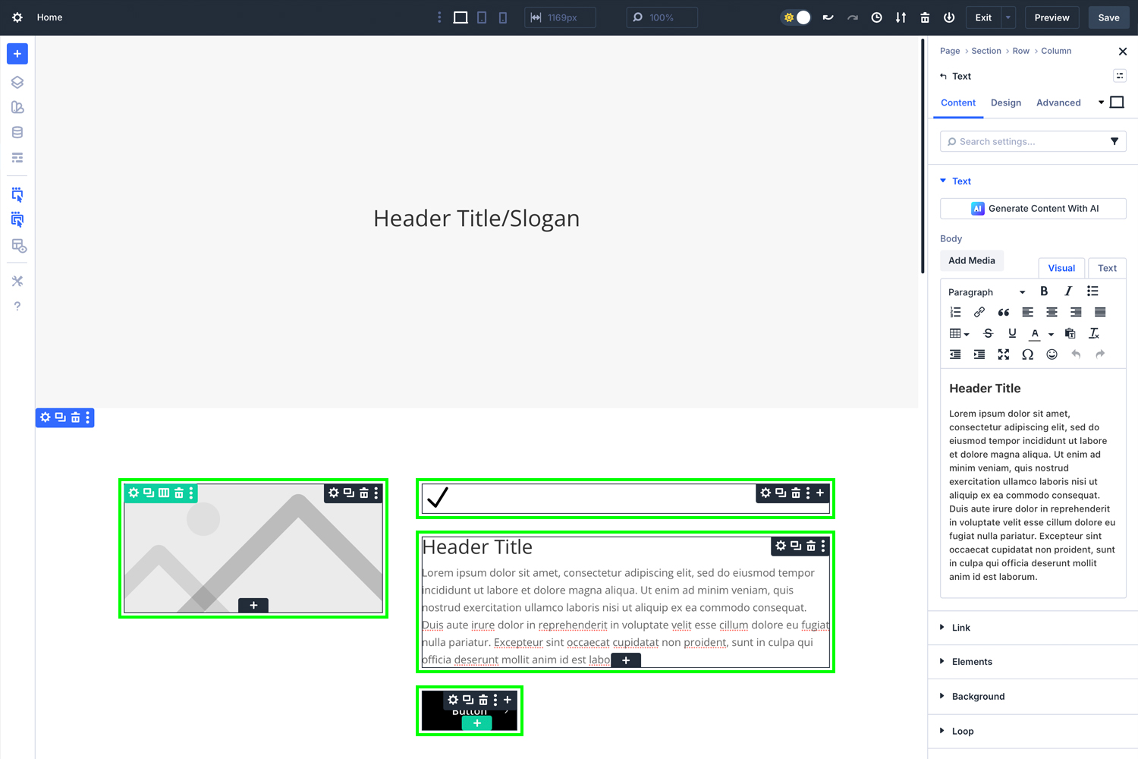Viewport: 1138px width, 759px height.
Task: Switch to tablet preview mode
Action: (x=482, y=17)
